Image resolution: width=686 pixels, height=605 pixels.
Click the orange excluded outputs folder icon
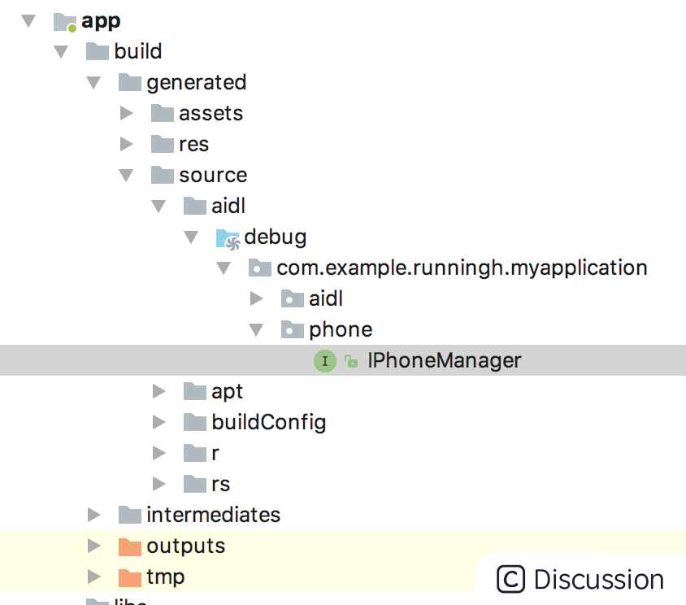click(129, 546)
